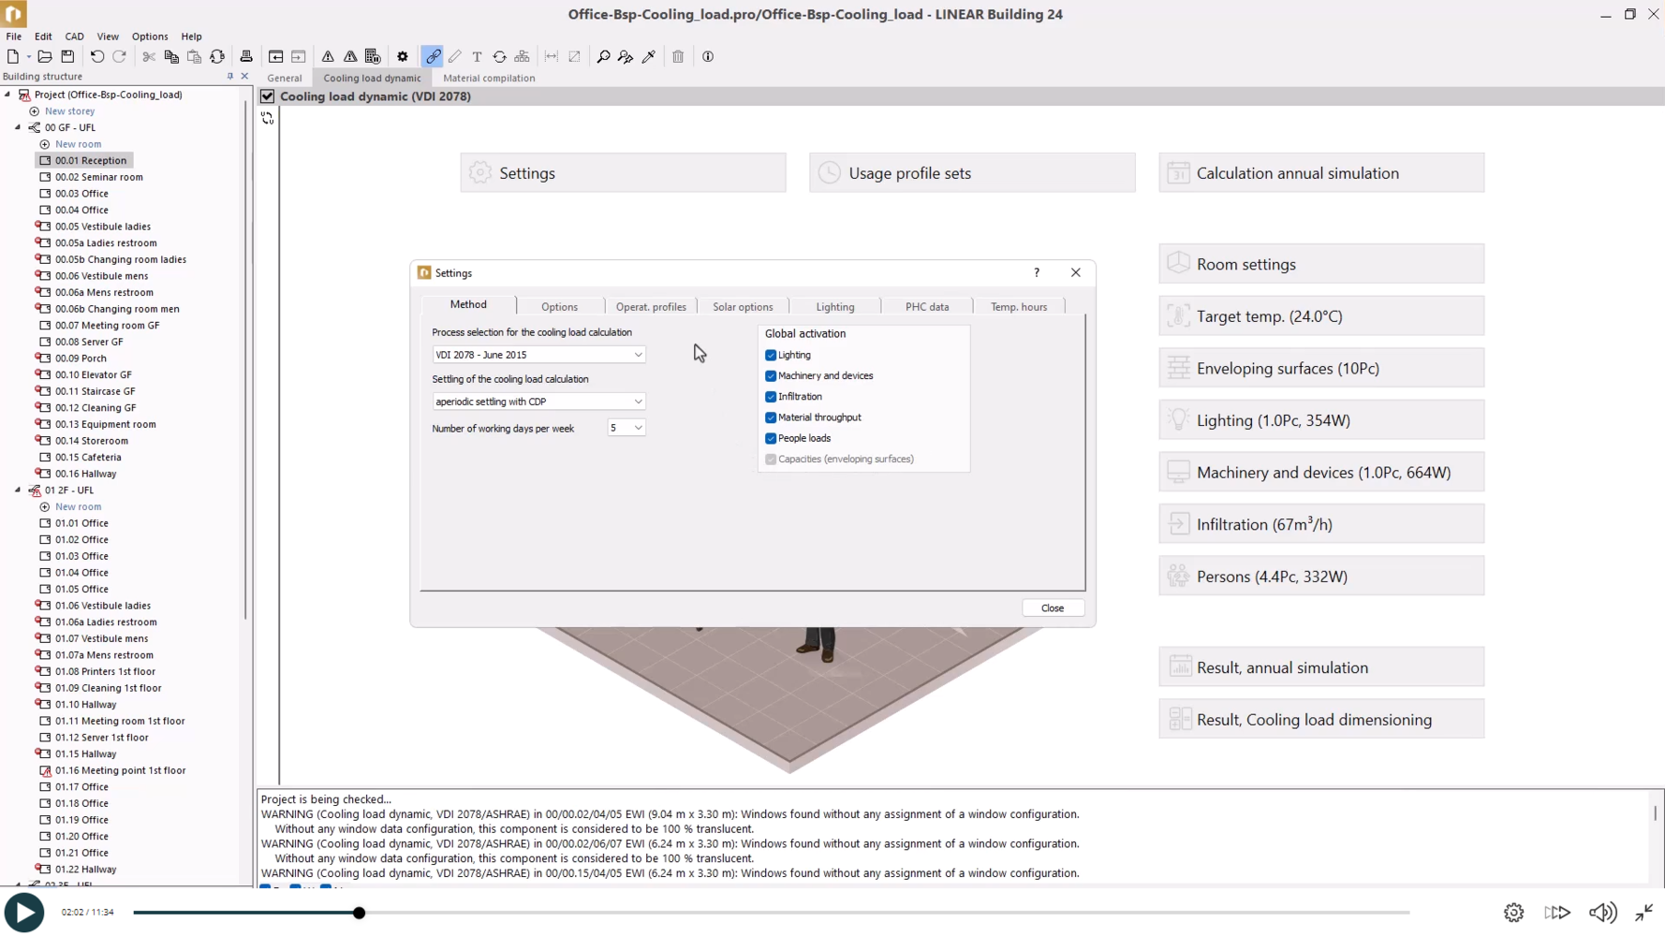
Task: Click the magnifier search toolbar icon
Action: (603, 57)
